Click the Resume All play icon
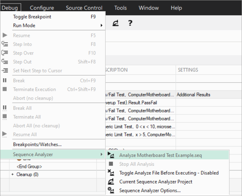The image size is (242, 196). (5, 134)
